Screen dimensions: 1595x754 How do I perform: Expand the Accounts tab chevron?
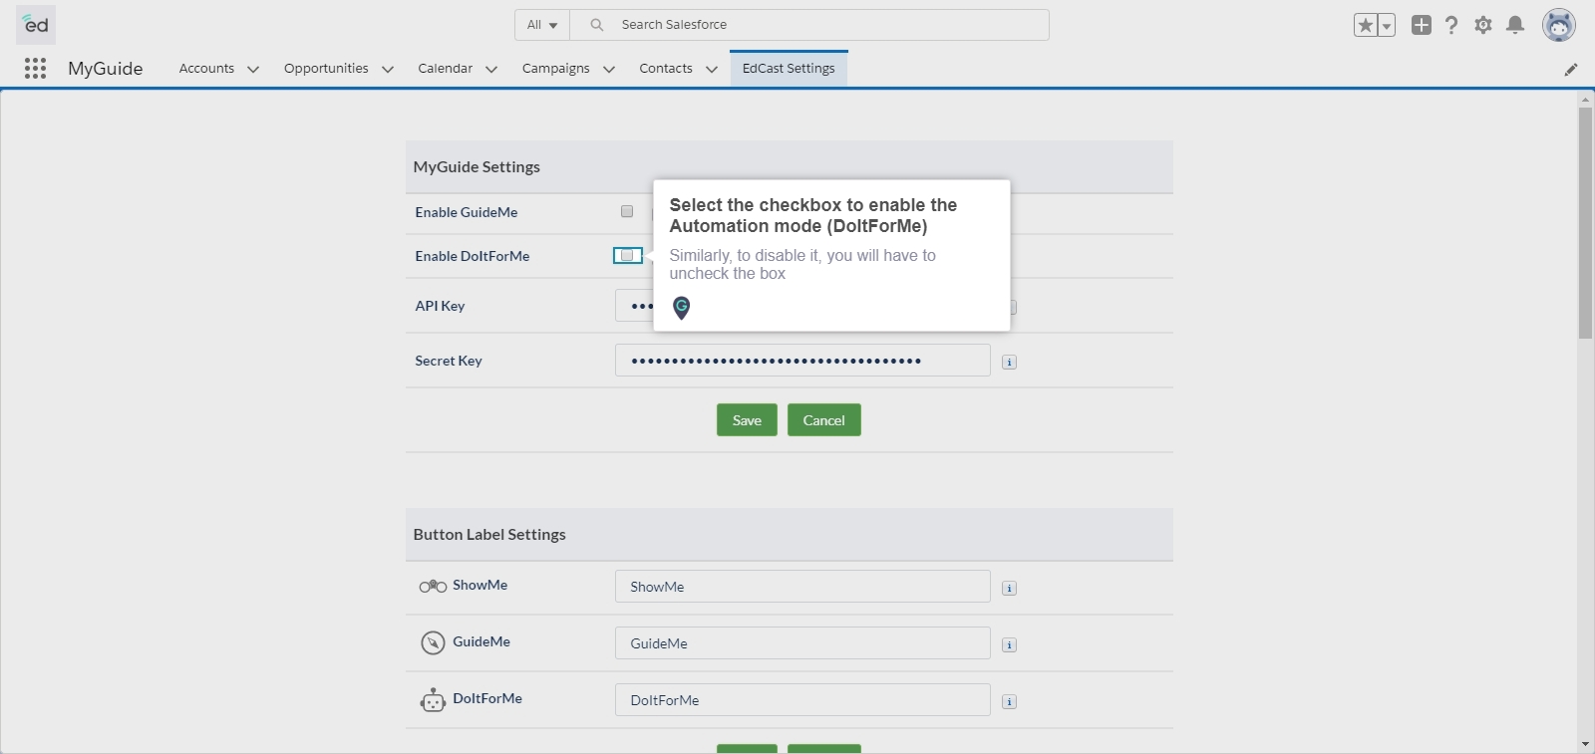[x=253, y=69]
